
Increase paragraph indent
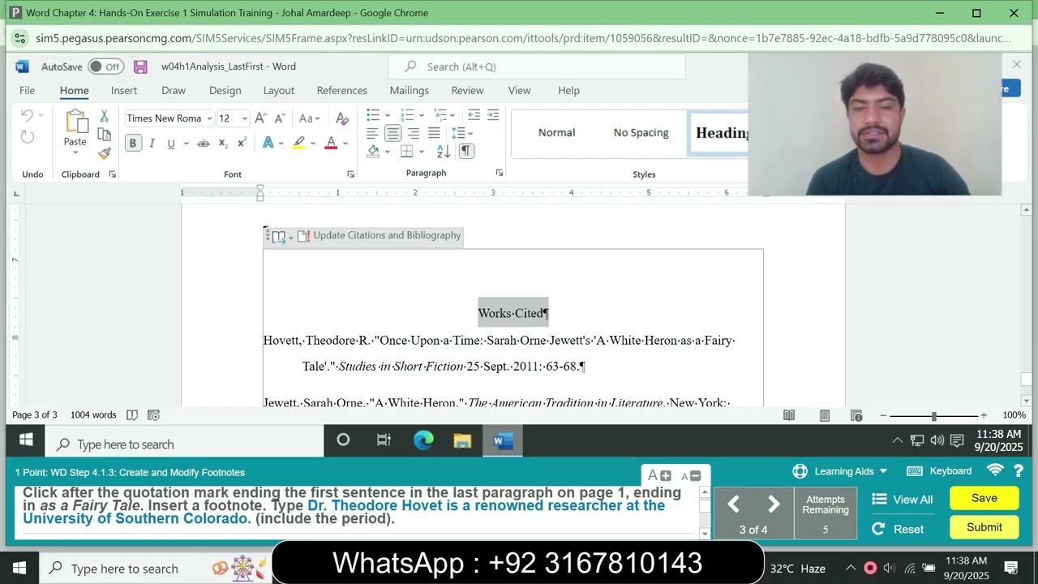[x=493, y=115]
